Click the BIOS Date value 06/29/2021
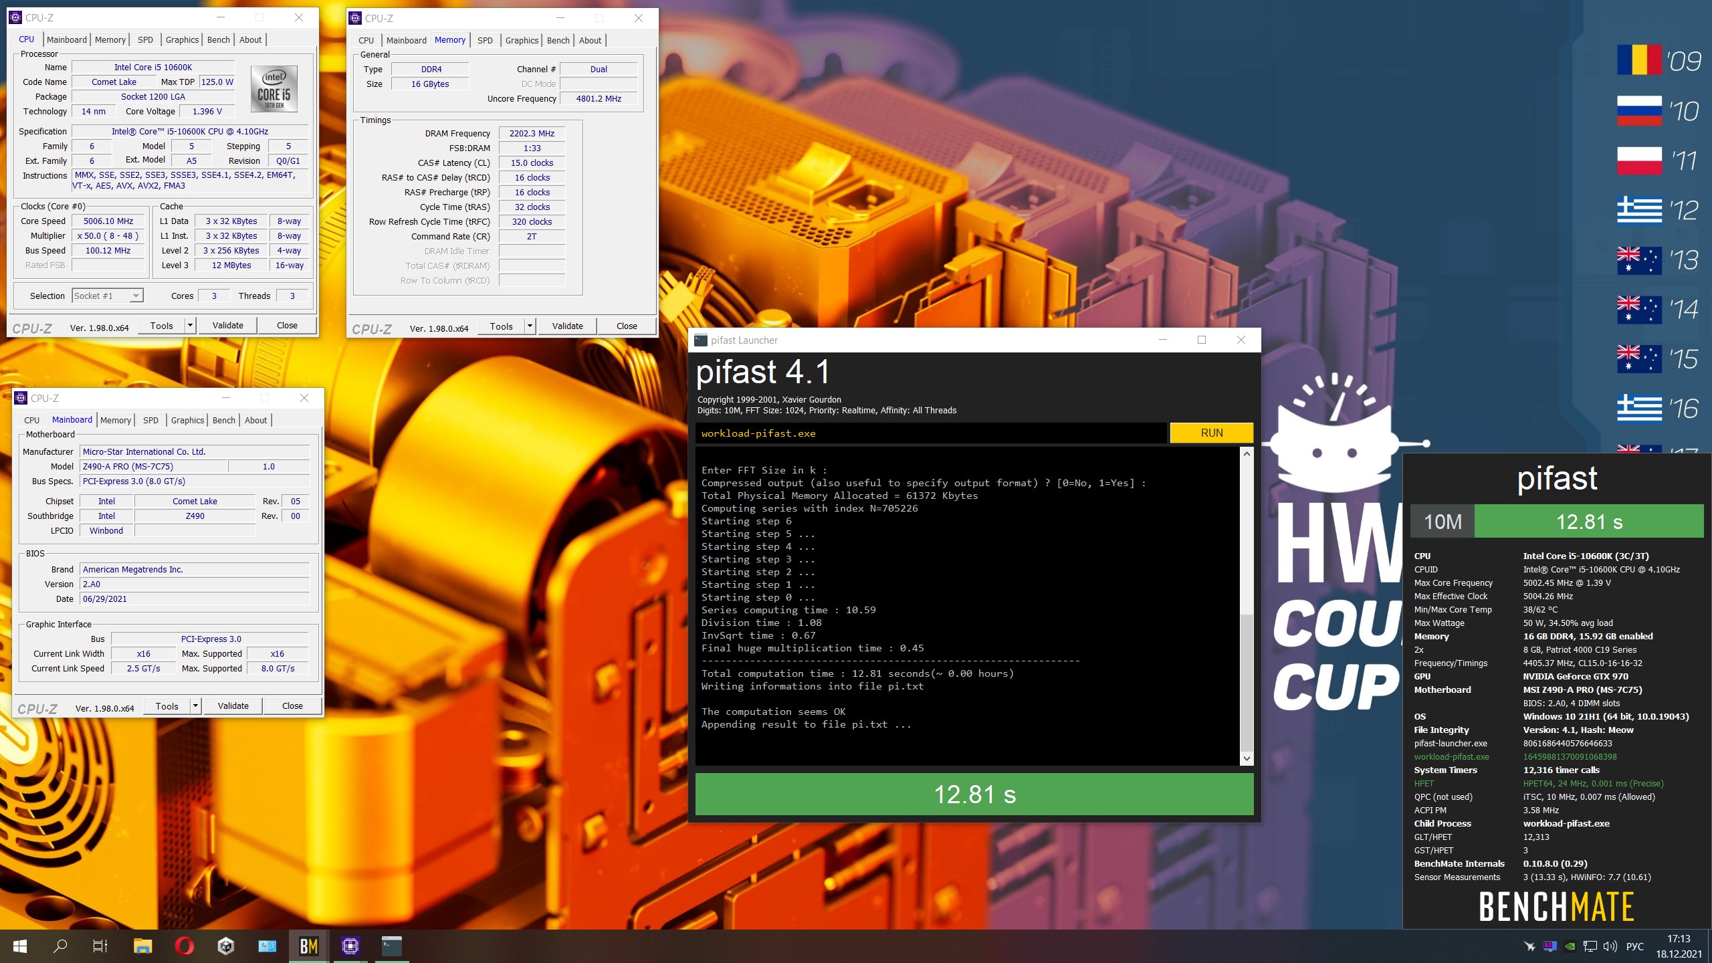1712x963 pixels. 195,599
